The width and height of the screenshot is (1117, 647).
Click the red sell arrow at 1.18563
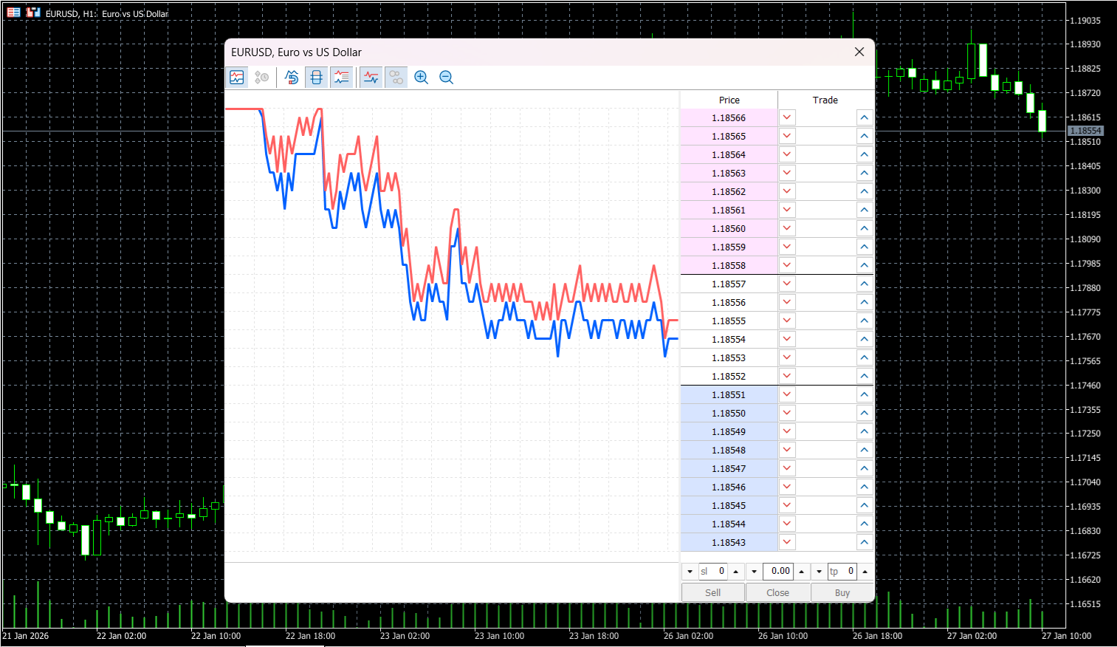pyautogui.click(x=787, y=173)
